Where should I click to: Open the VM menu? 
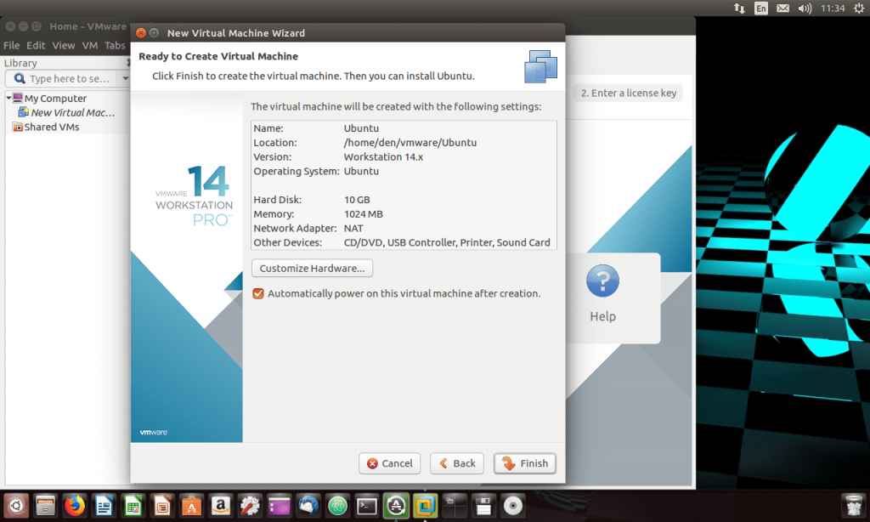(x=89, y=46)
